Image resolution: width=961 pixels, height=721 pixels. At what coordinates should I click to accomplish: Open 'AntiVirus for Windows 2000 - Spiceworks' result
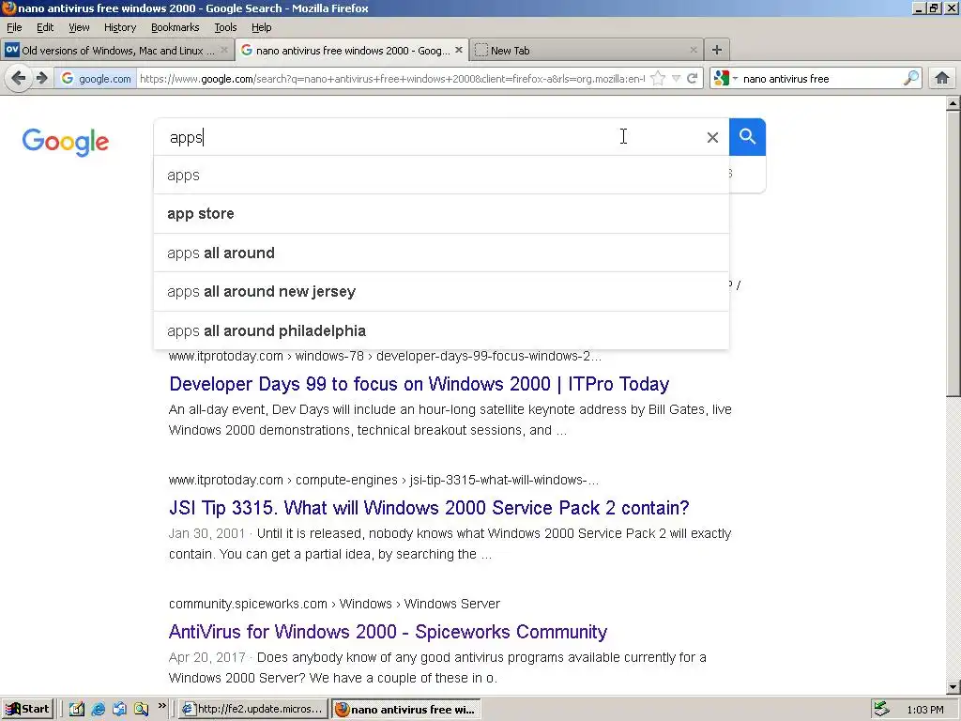pyautogui.click(x=388, y=632)
